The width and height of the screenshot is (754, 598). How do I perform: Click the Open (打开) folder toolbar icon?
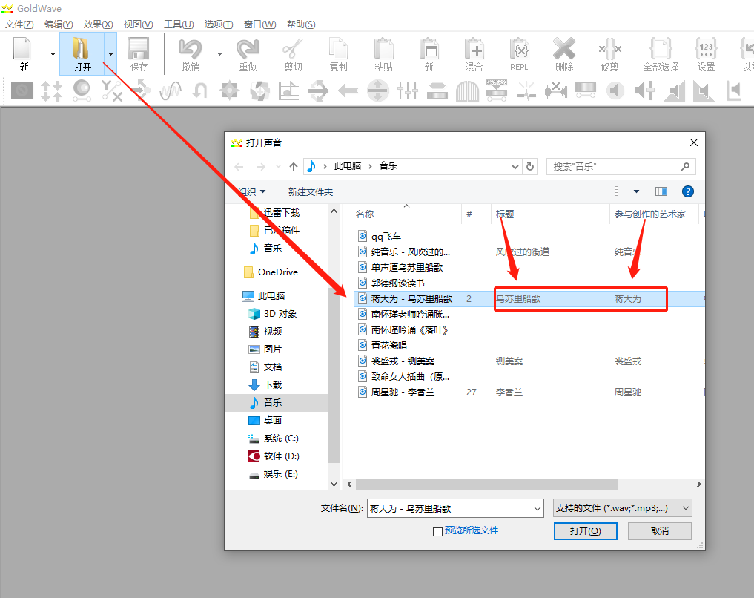pyautogui.click(x=82, y=48)
